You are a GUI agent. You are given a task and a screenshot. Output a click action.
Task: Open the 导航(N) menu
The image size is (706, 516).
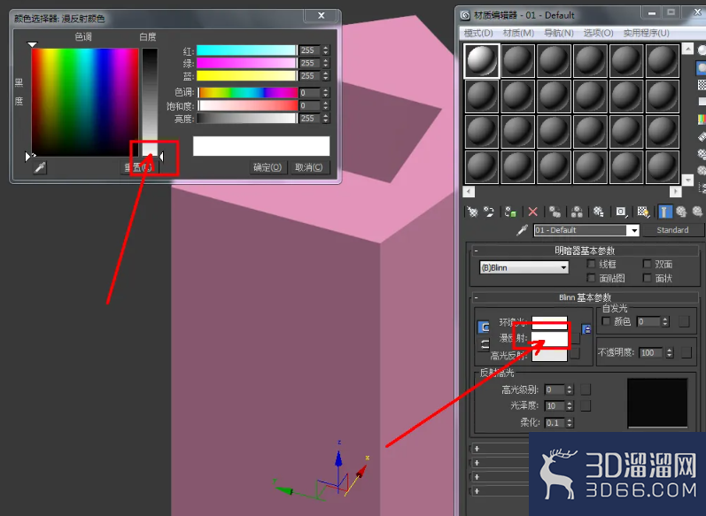point(558,34)
